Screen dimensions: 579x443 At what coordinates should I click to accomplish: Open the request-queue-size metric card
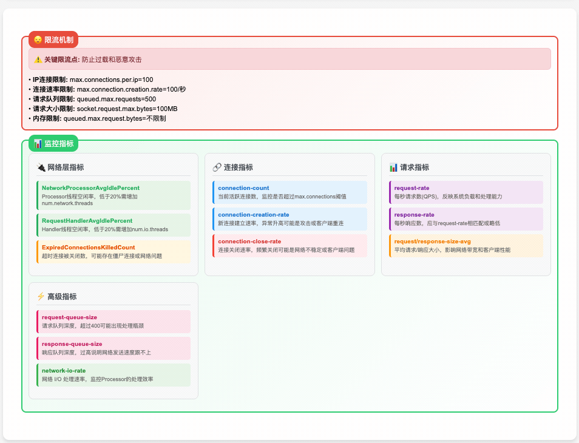[113, 321]
